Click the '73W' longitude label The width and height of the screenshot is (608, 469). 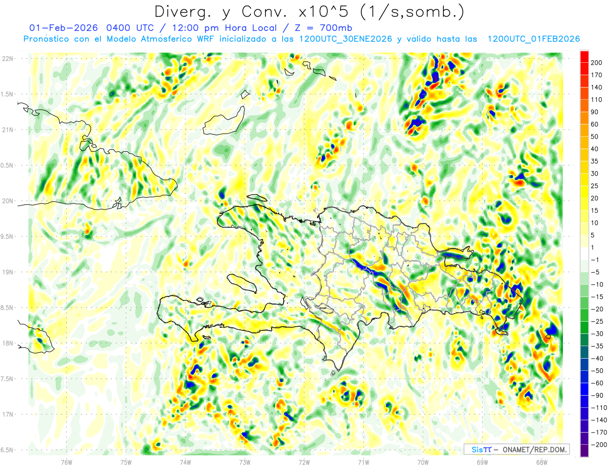(245, 462)
